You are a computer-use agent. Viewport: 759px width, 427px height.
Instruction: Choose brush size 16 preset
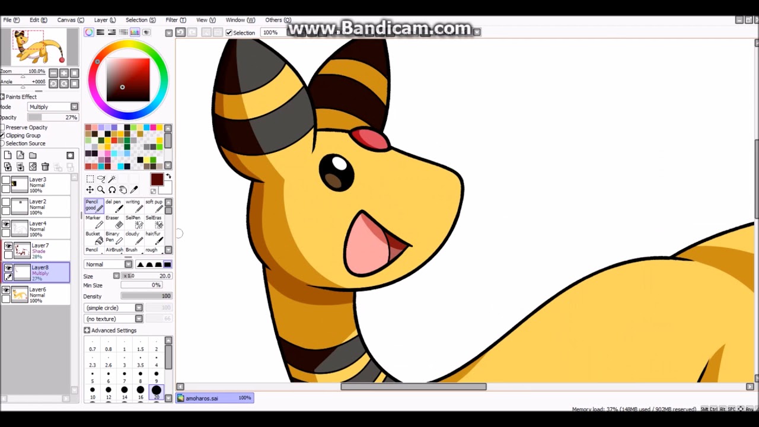click(x=141, y=391)
